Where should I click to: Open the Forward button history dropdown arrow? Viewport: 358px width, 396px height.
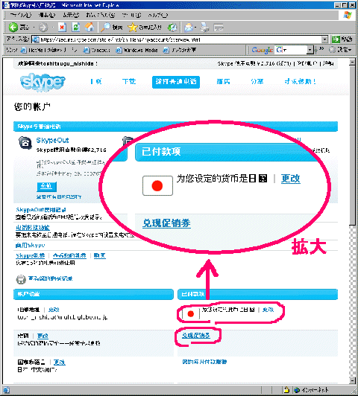point(53,28)
